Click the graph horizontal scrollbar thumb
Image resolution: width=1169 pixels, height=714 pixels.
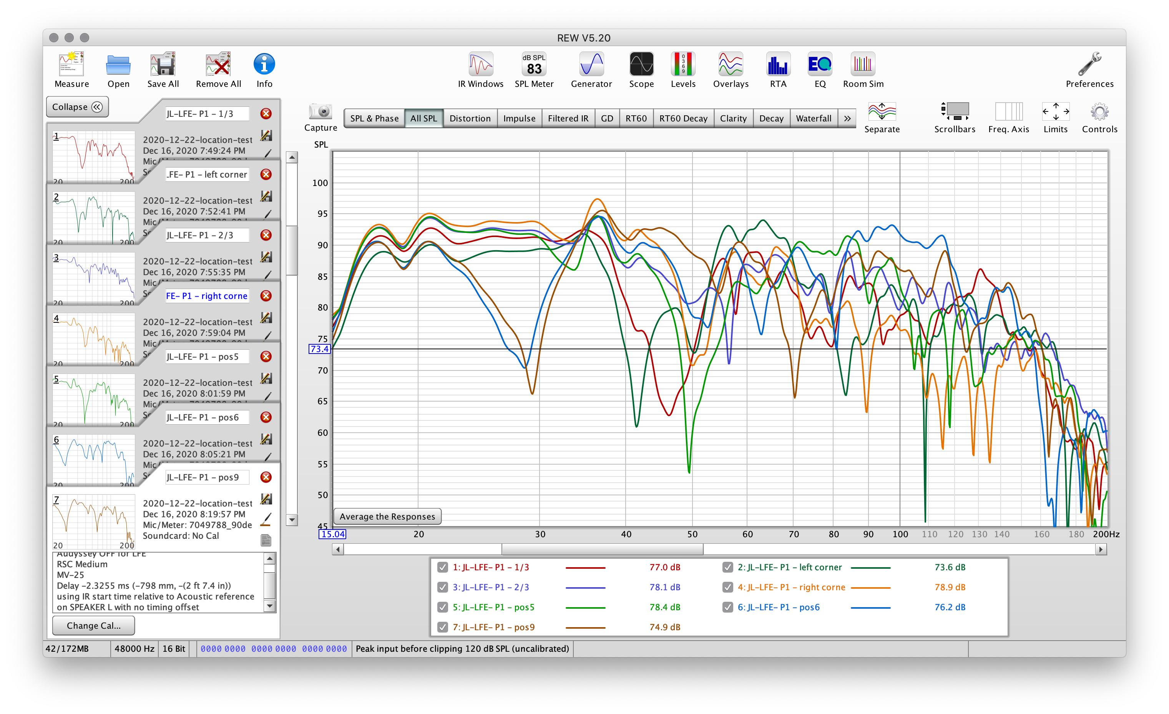point(603,550)
